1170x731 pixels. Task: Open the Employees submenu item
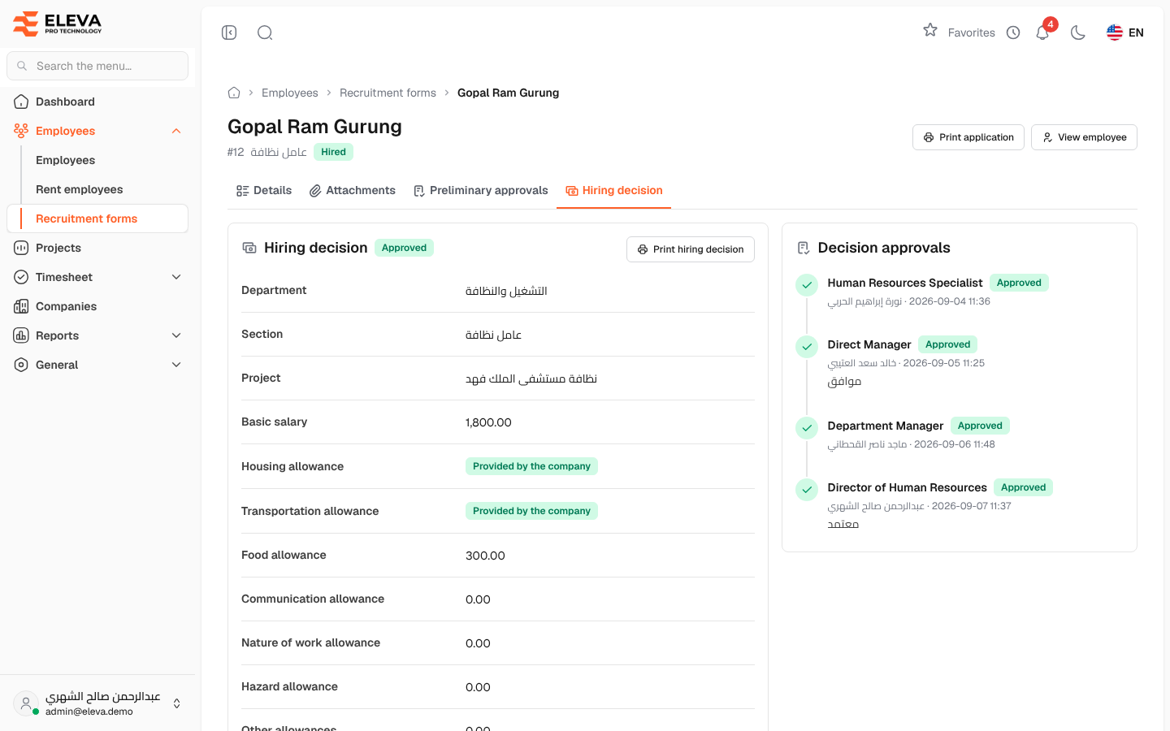(65, 160)
